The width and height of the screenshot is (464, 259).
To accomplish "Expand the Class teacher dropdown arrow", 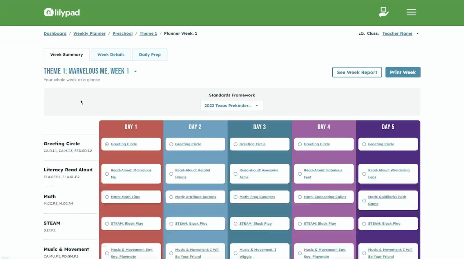I will [418, 34].
